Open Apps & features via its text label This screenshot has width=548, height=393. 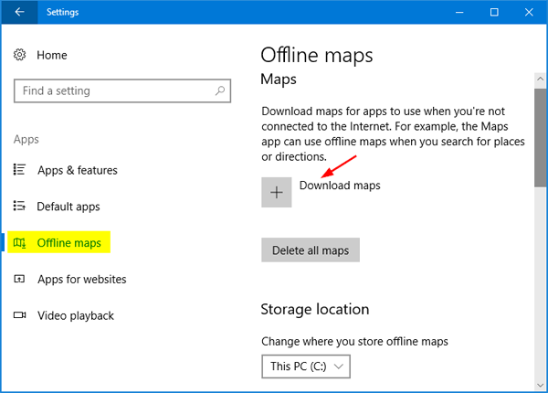(78, 170)
